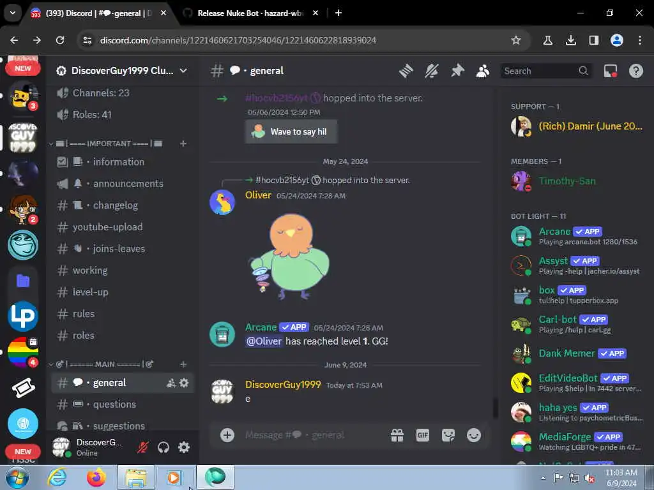Open the rules channel
The image size is (654, 490).
(x=122, y=314)
